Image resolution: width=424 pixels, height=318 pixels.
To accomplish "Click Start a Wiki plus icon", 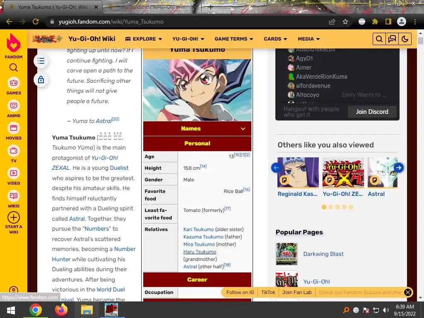I will tap(14, 217).
